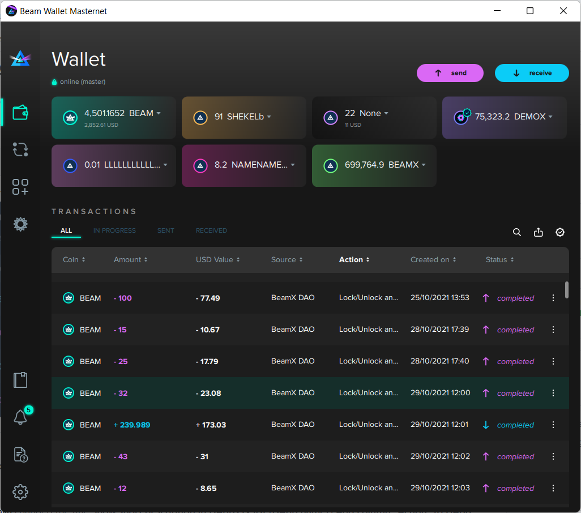This screenshot has height=513, width=581.
Task: Switch to the IN PROGRESS tab
Action: point(114,230)
